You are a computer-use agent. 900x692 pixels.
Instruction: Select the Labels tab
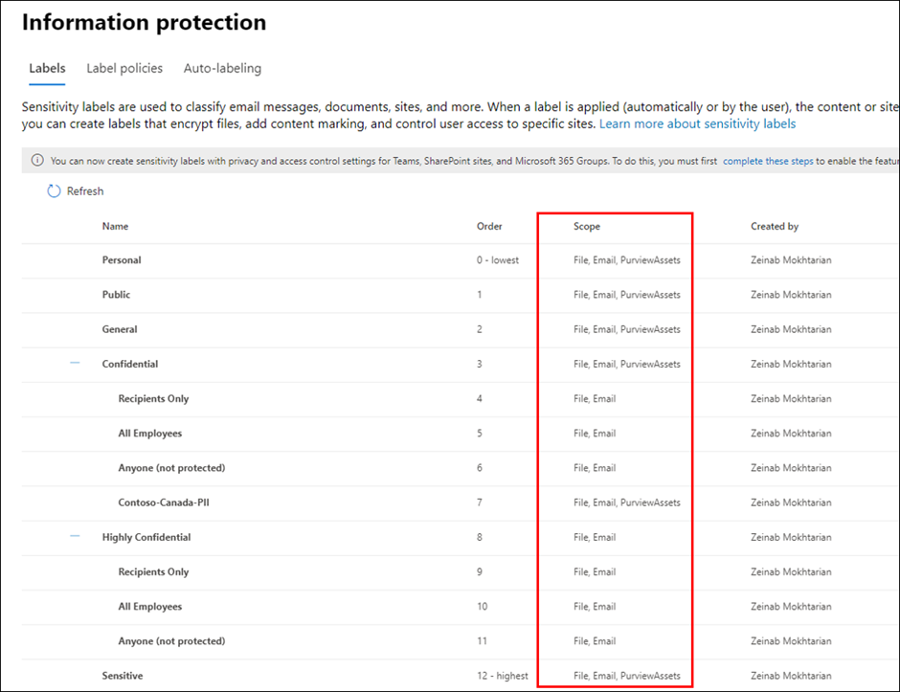[47, 68]
